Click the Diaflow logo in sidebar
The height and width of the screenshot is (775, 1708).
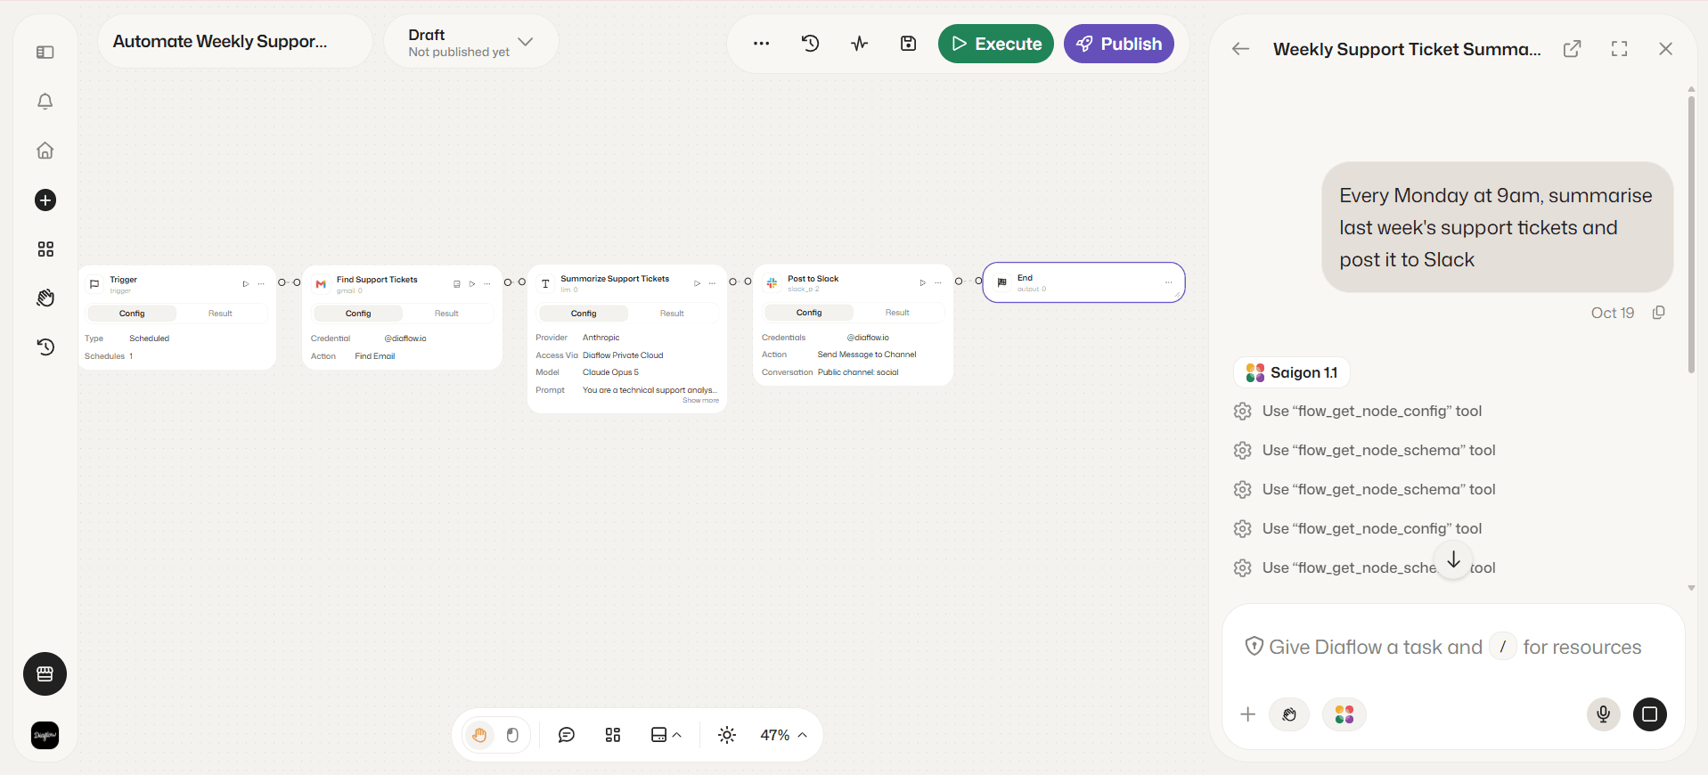pos(45,735)
